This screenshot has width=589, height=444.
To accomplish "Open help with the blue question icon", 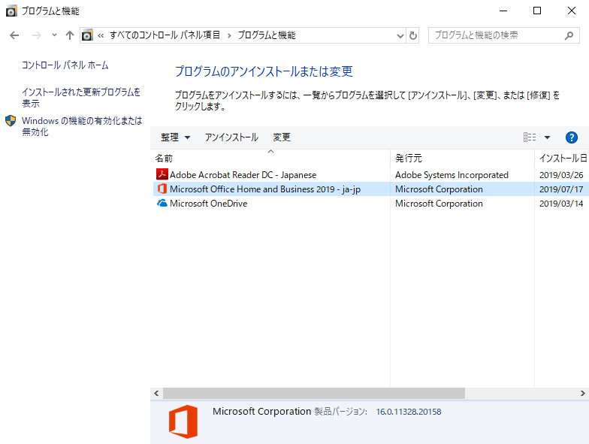I will [x=571, y=137].
